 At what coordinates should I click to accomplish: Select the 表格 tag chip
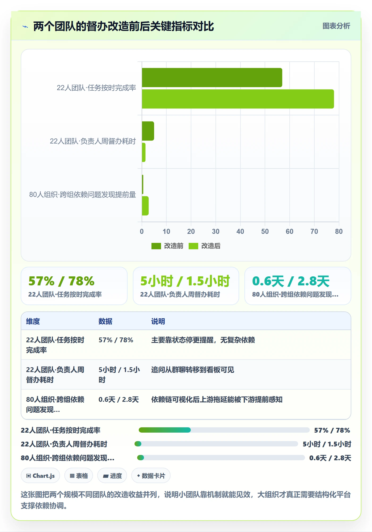(x=79, y=476)
